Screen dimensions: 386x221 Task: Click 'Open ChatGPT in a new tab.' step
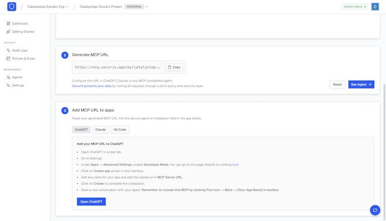(x=101, y=152)
